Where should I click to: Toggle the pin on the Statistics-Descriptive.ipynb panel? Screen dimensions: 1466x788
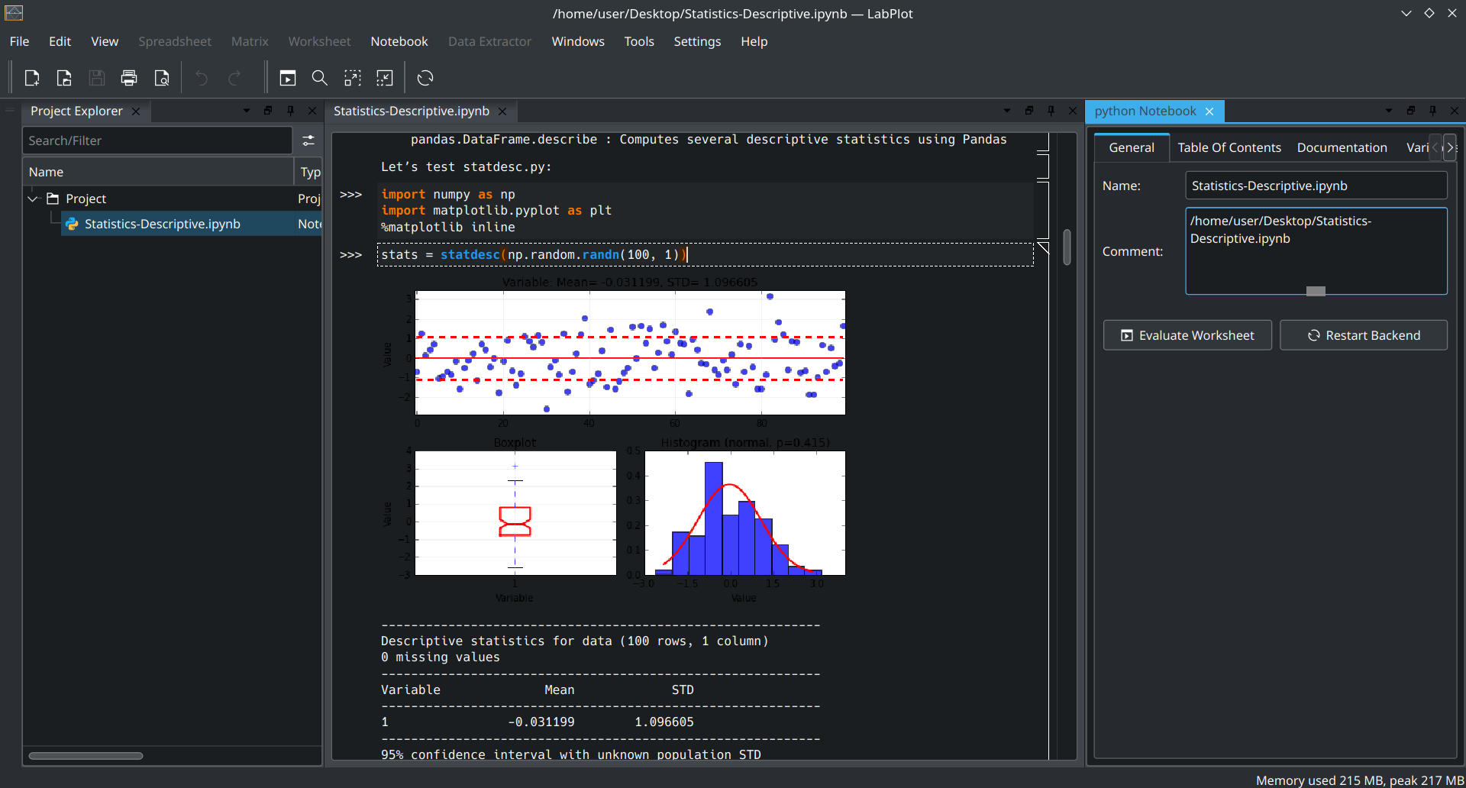point(1051,111)
